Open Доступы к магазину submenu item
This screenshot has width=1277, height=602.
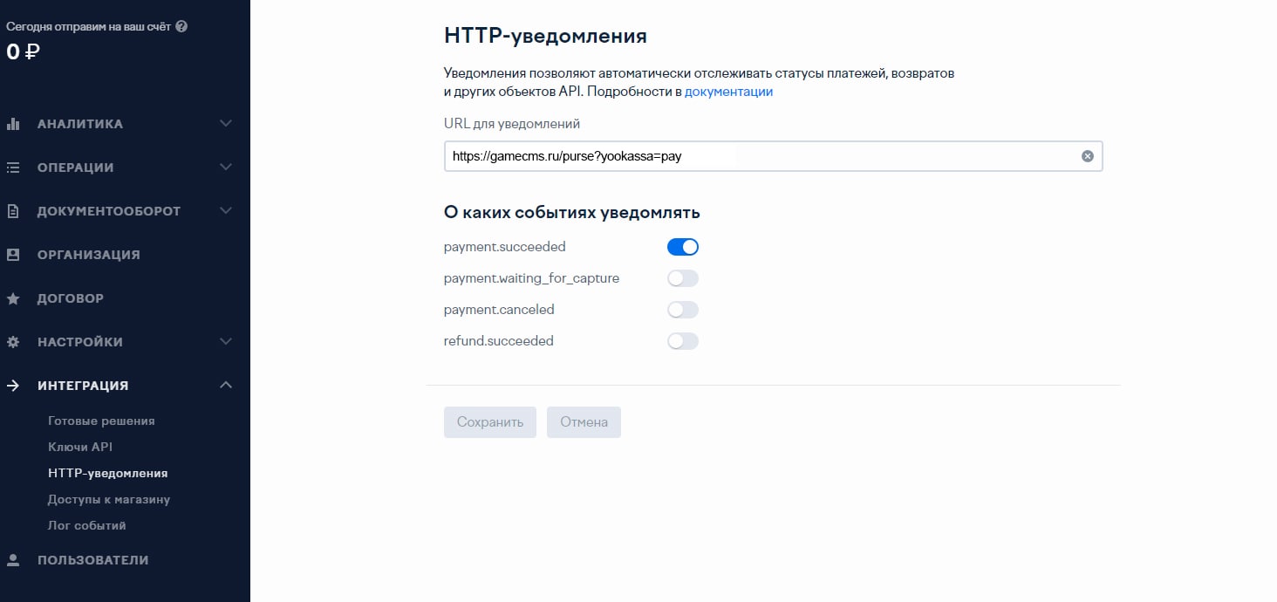coord(109,499)
